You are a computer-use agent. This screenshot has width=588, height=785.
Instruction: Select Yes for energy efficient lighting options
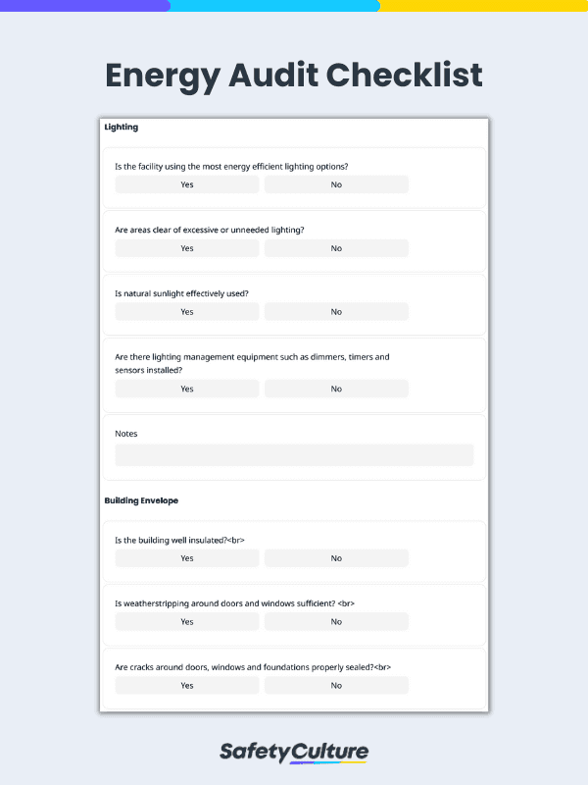click(x=186, y=184)
